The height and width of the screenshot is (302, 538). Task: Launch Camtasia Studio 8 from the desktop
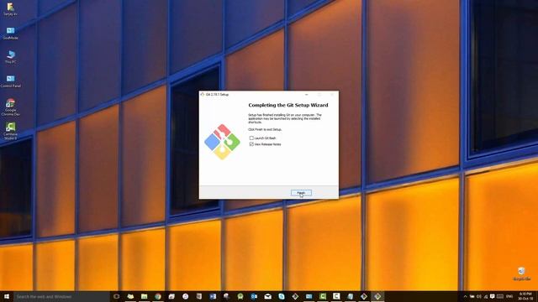[11, 131]
